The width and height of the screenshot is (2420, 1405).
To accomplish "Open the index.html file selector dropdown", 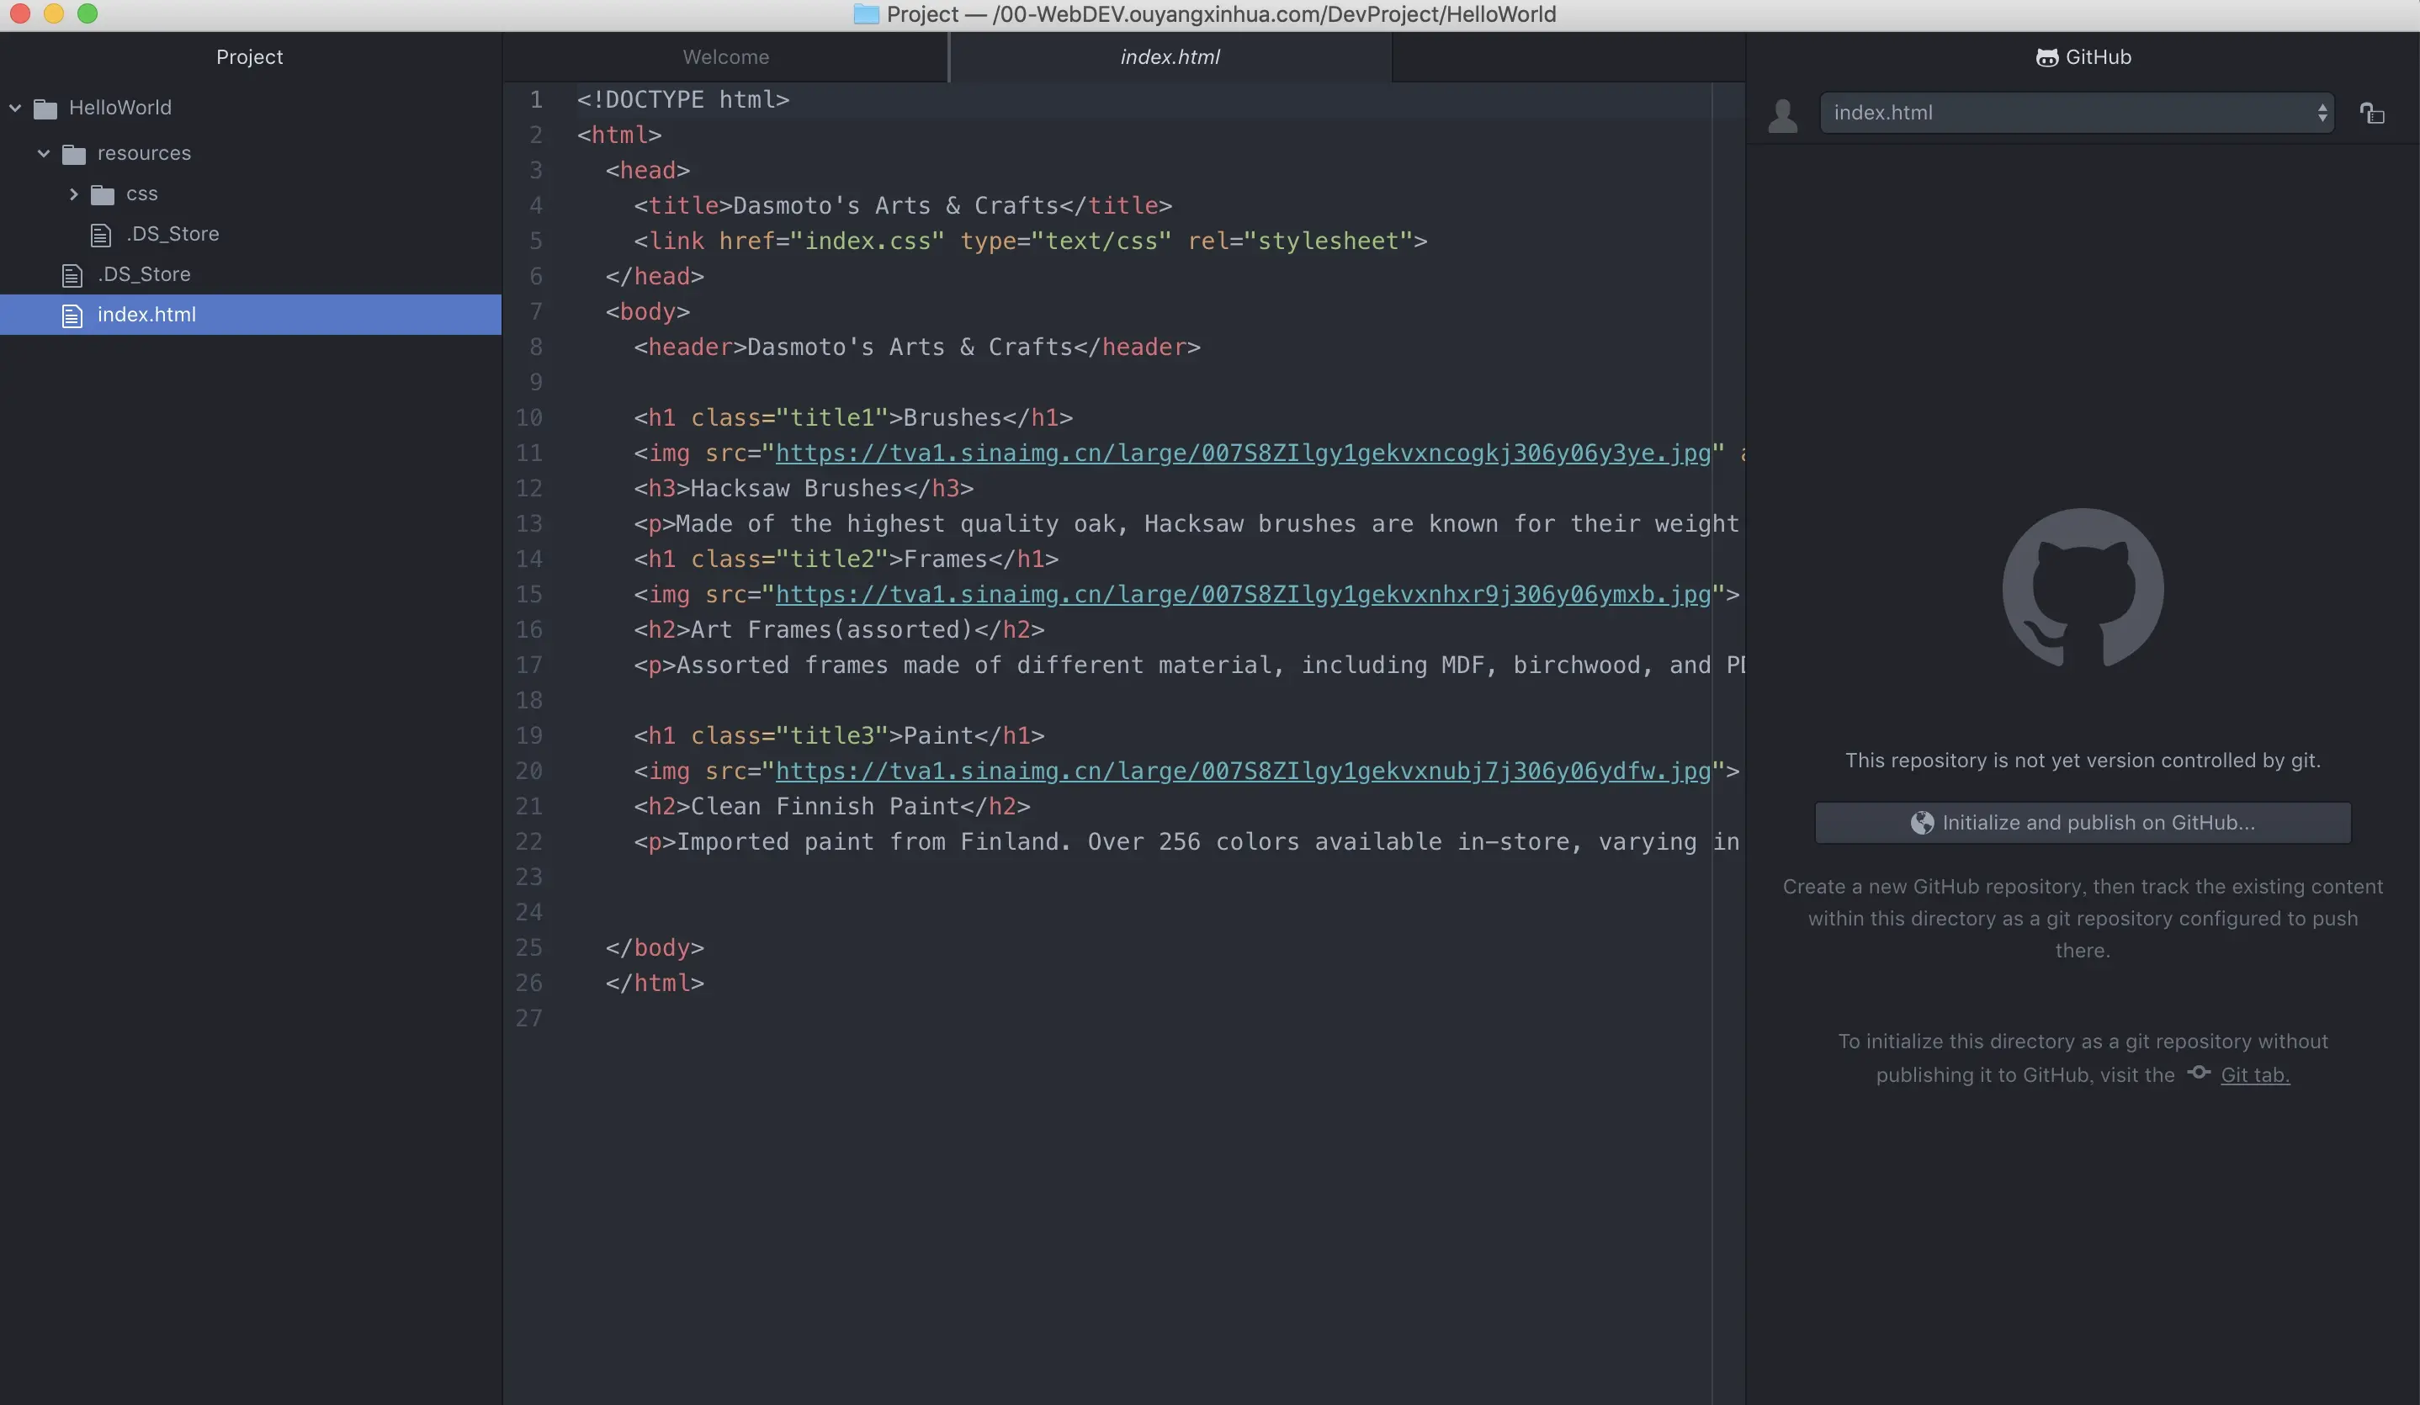I will 2076,114.
